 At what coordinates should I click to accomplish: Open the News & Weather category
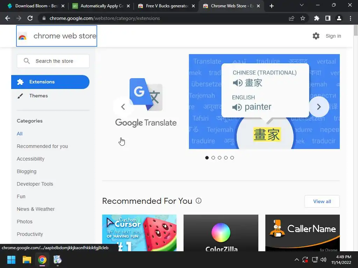click(36, 209)
